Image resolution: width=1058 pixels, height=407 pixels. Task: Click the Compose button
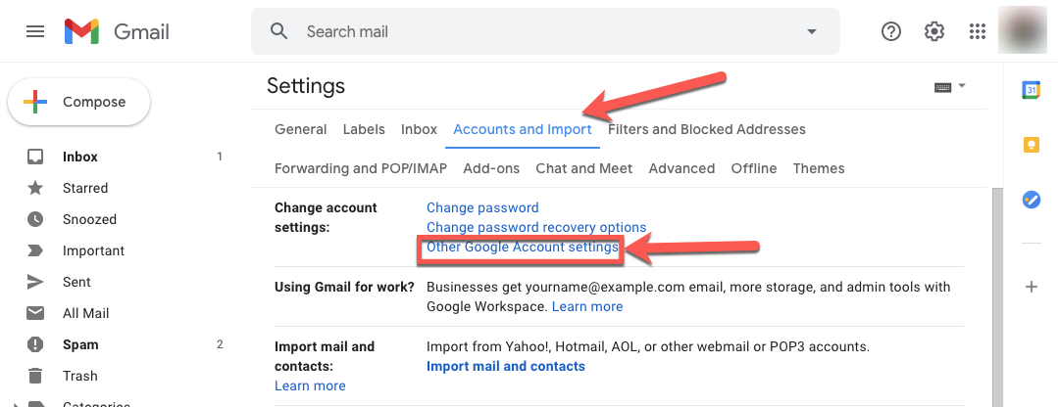coord(79,102)
